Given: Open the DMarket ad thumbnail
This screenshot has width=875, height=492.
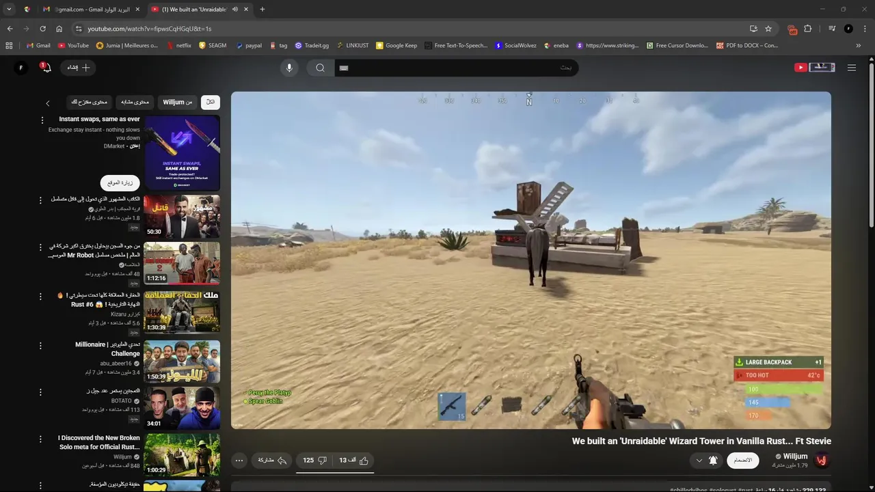Looking at the screenshot, I should click(182, 153).
